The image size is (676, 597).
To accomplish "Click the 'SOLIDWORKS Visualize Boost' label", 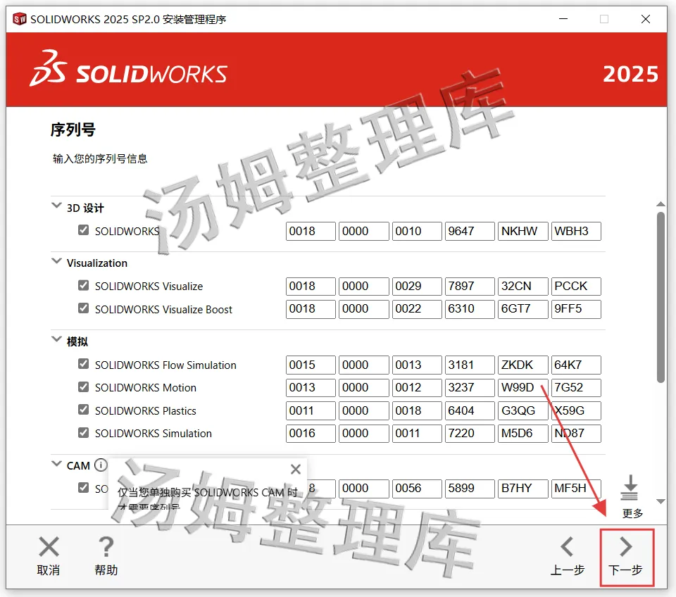I will click(x=163, y=310).
